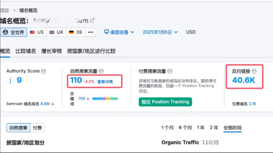Set time range to 1个月
This screenshot has width=273, height=153.
point(167,128)
